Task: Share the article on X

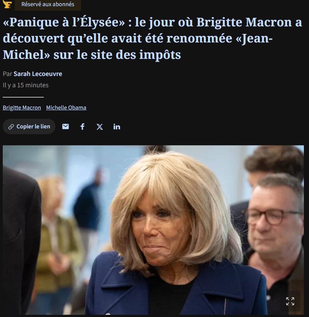Action: pyautogui.click(x=100, y=127)
